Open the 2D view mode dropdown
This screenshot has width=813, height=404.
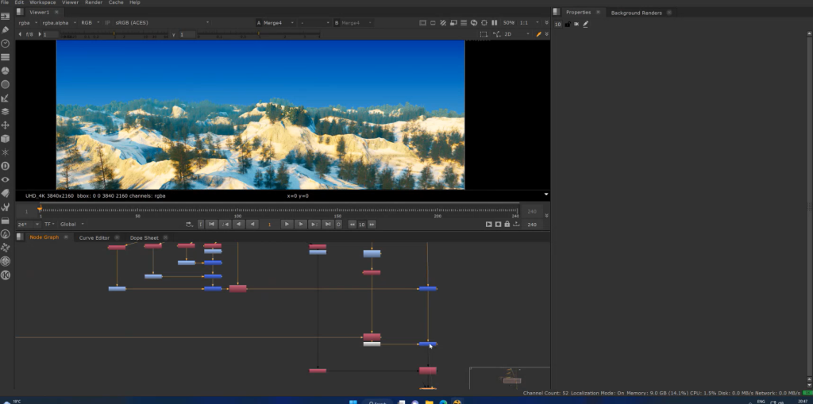[x=517, y=34]
